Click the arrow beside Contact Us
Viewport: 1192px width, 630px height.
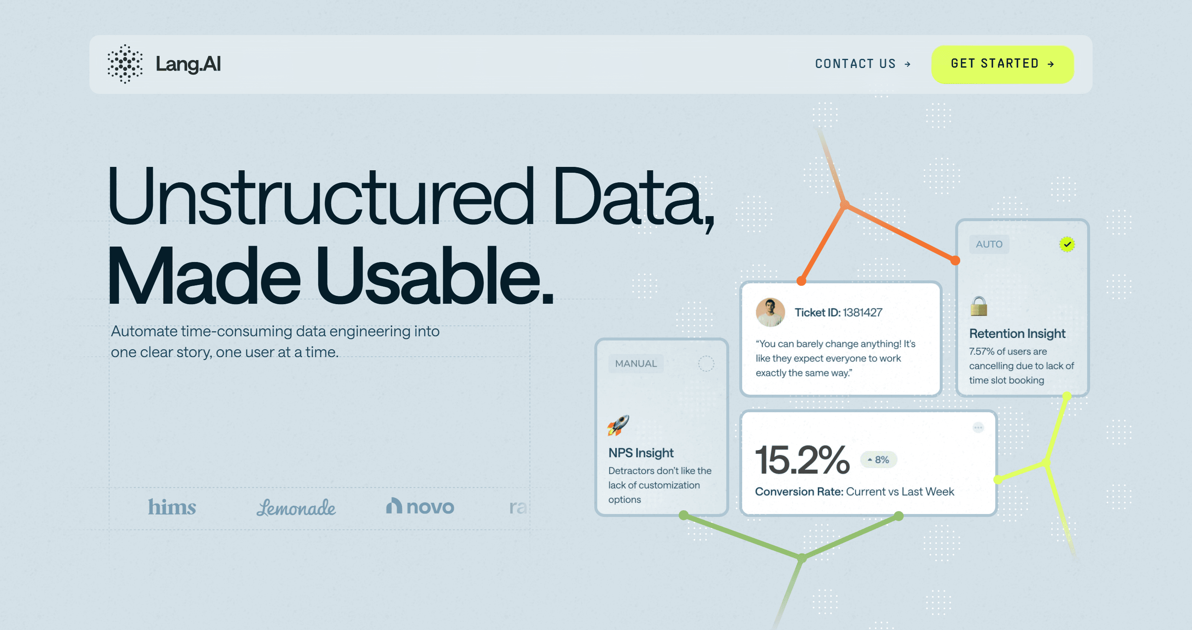coord(908,64)
